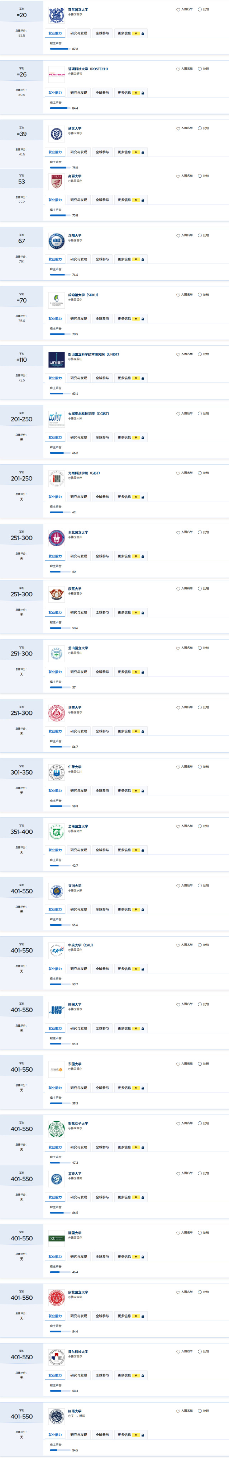Open the 全球参与 tab under 庆熙大学
This screenshot has width=229, height=1458.
[x=102, y=612]
